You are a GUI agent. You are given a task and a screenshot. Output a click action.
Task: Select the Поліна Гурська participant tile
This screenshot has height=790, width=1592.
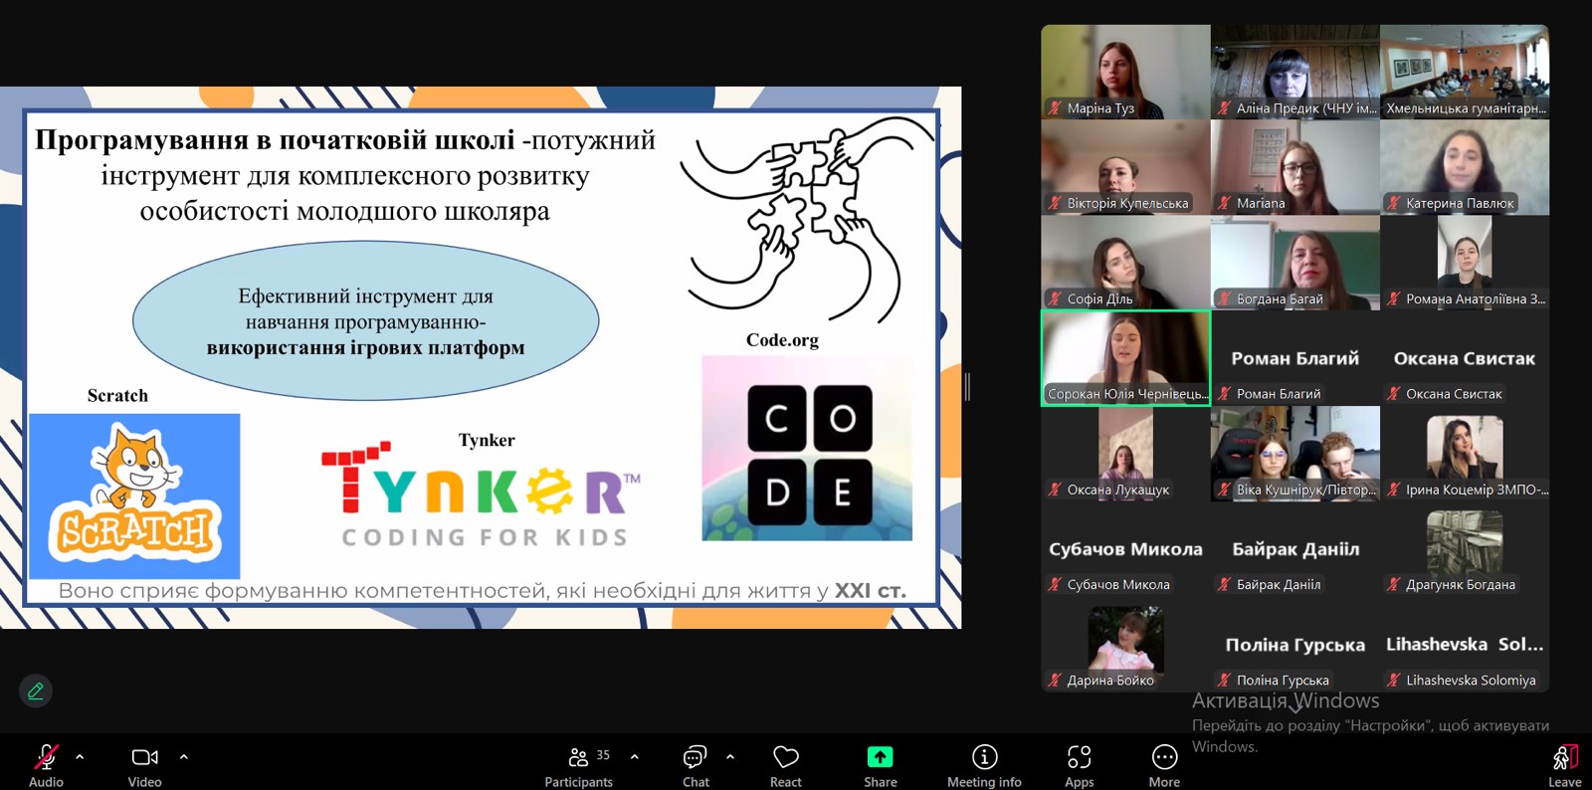pos(1295,645)
